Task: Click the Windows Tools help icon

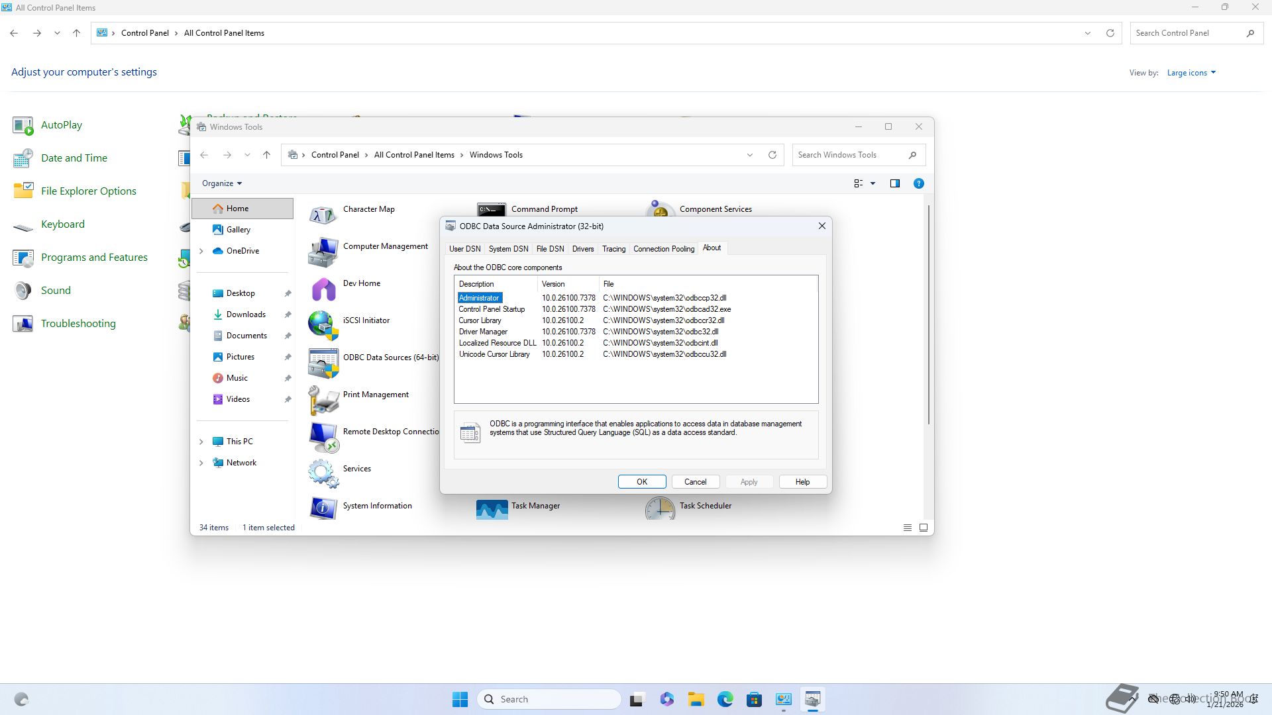Action: 919,183
